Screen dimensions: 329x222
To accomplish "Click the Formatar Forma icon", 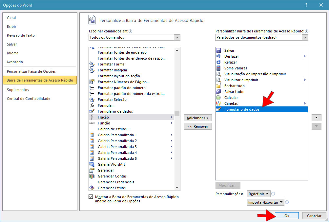I will tap(92, 64).
